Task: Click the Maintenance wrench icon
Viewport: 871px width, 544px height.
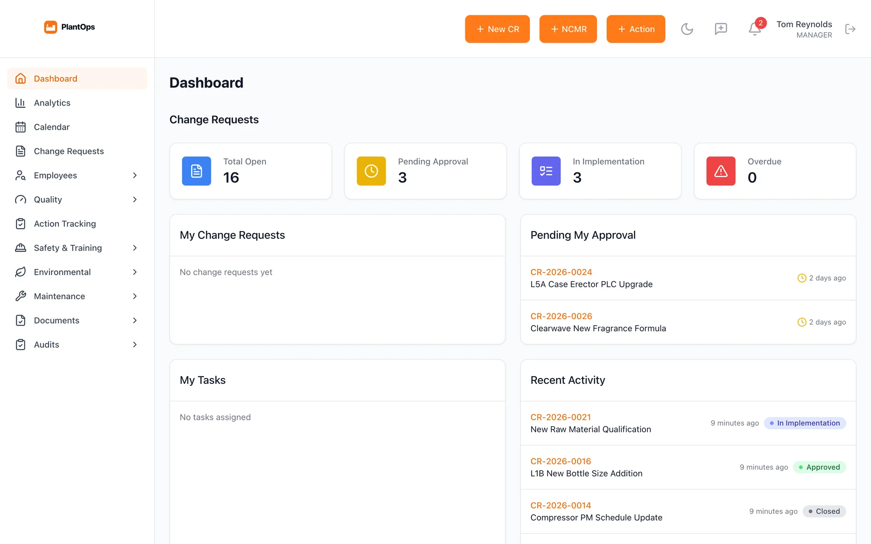Action: pos(20,296)
